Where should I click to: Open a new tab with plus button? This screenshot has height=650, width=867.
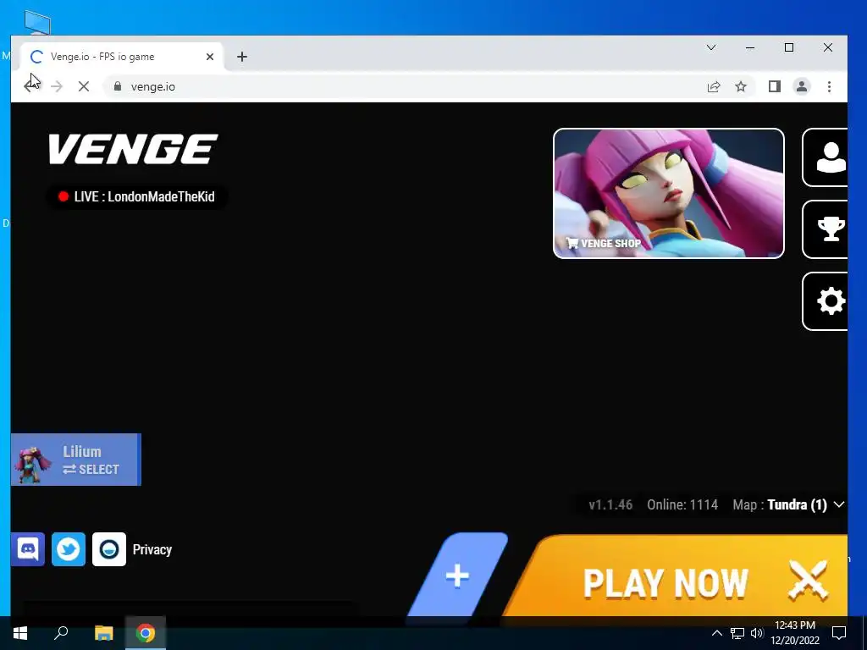click(241, 57)
